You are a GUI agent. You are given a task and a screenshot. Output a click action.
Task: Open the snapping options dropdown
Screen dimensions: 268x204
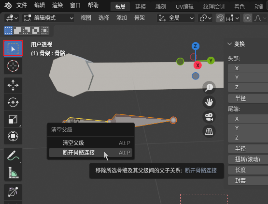(x=232, y=18)
